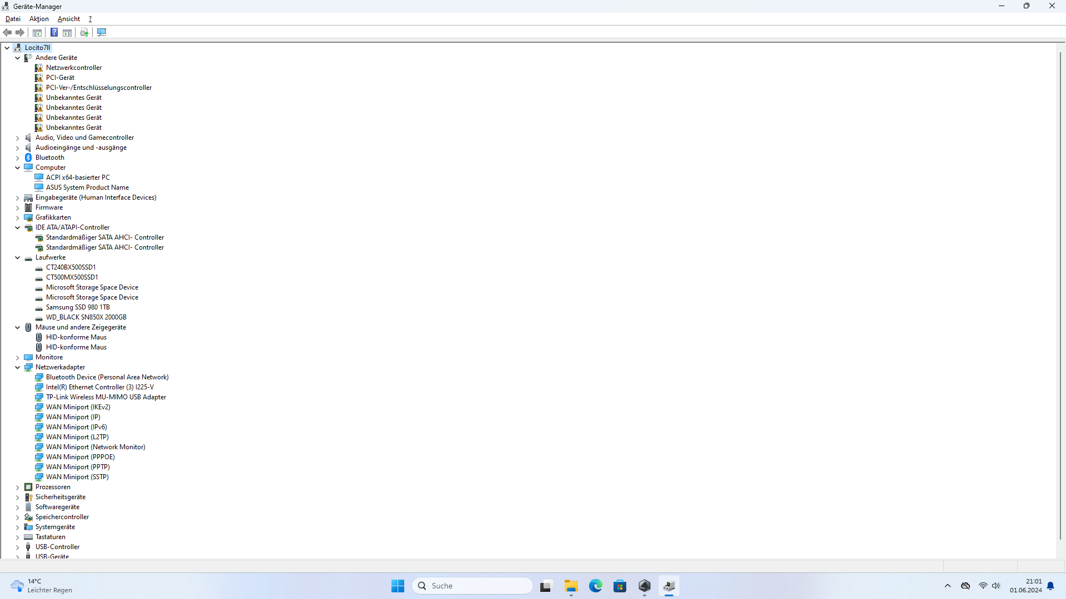Open the clock and date panel
Screen dimensions: 1066x599
[x=1025, y=586]
